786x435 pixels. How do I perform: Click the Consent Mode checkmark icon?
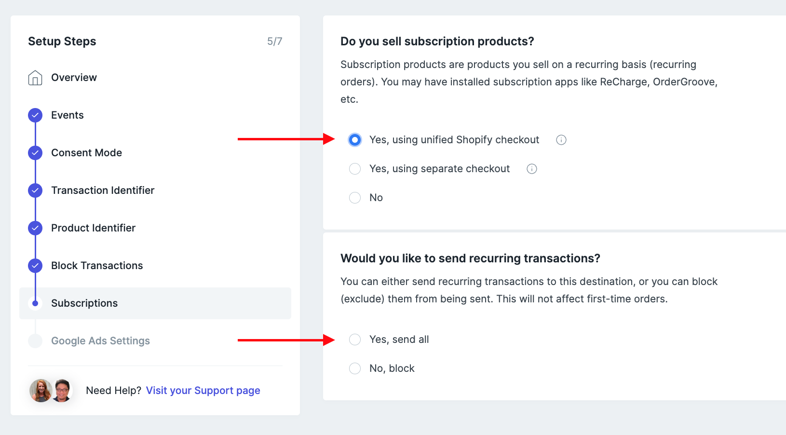pyautogui.click(x=35, y=153)
